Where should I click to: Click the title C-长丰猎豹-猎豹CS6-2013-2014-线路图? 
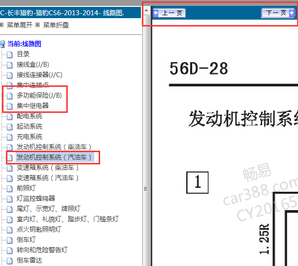(x=62, y=13)
